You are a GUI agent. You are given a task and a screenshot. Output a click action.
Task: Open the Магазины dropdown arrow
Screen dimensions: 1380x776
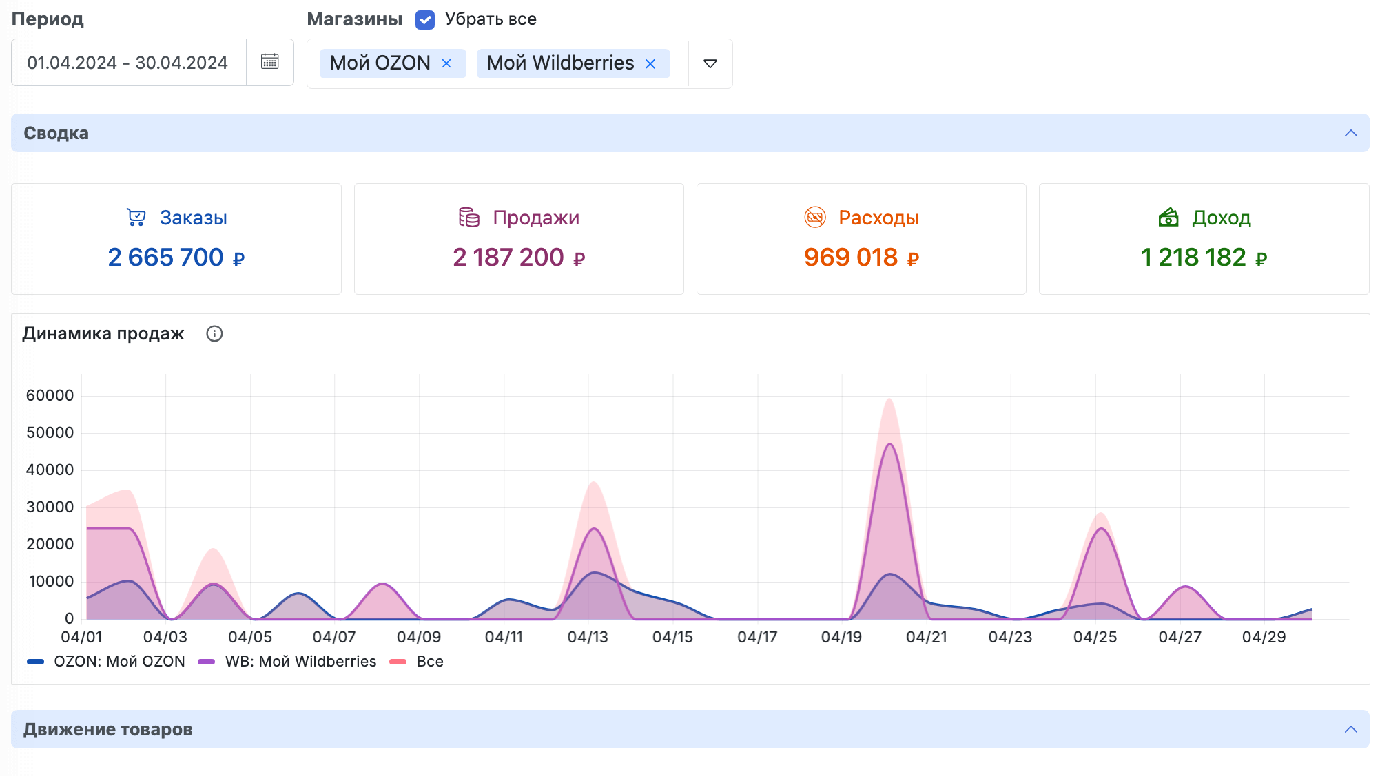pyautogui.click(x=710, y=63)
